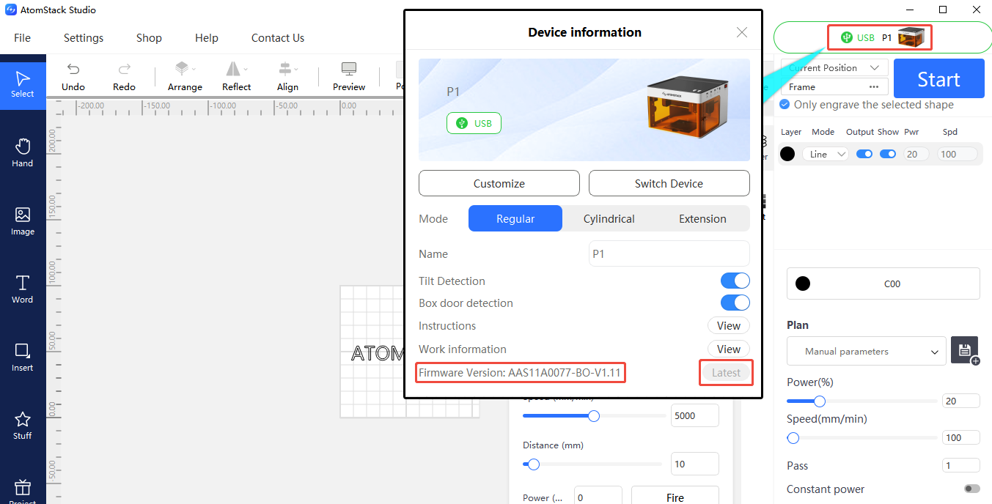
Task: Open the layer Line mode dropdown
Action: point(826,154)
